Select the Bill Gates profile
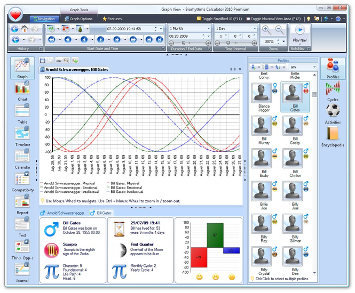The image size is (355, 293). [x=295, y=97]
